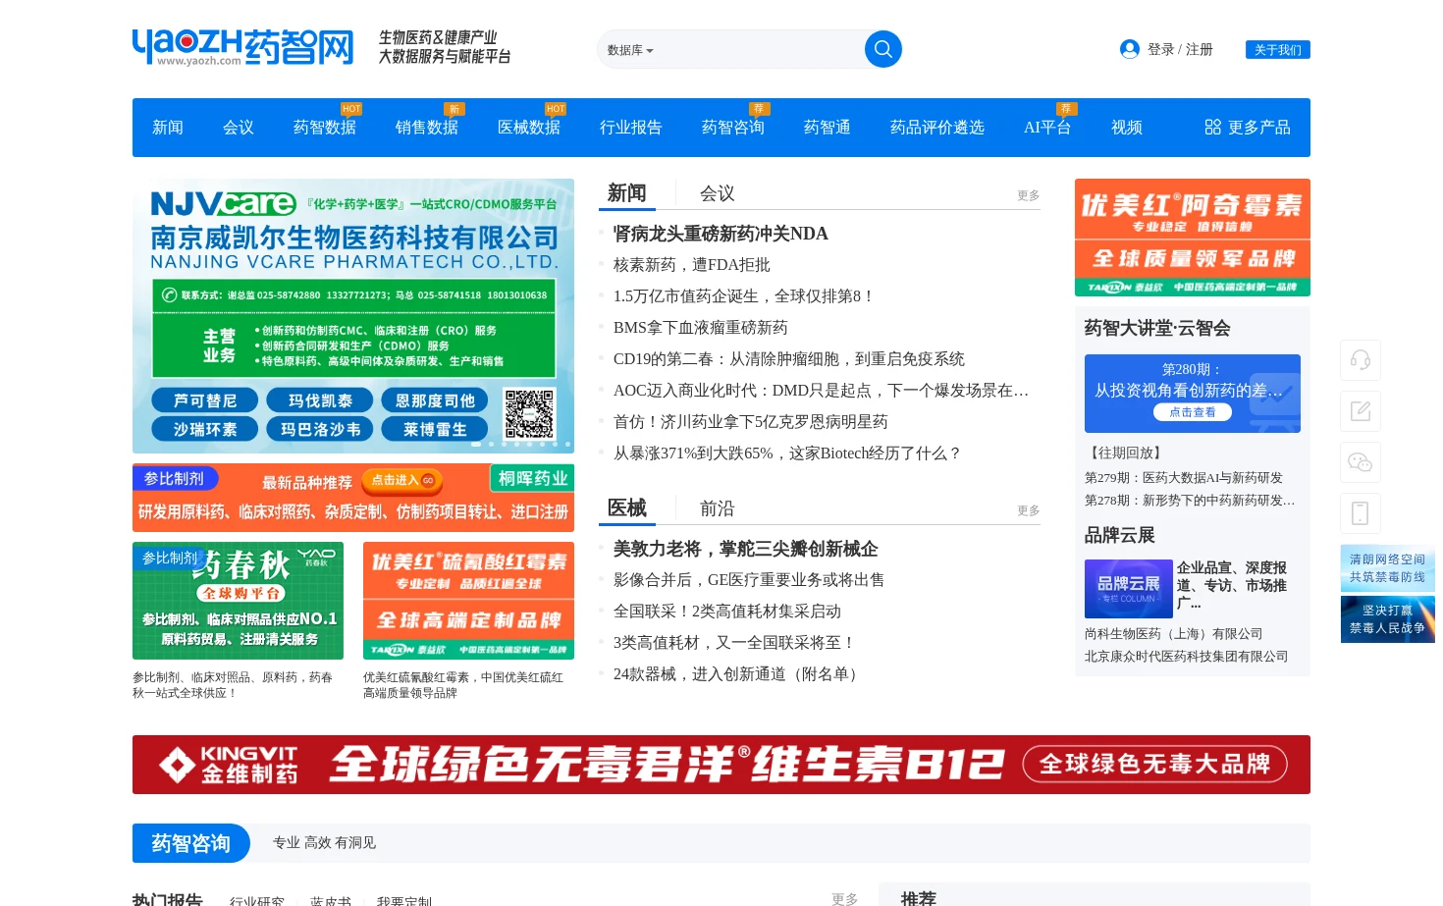The height and width of the screenshot is (906, 1443).
Task: Open 尚科生物医药（上海）有限公司 link
Action: (x=1174, y=634)
